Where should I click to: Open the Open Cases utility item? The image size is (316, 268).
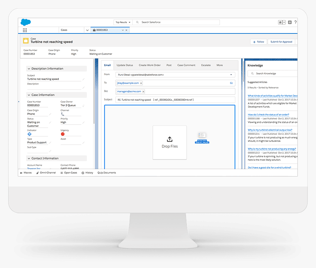point(69,173)
